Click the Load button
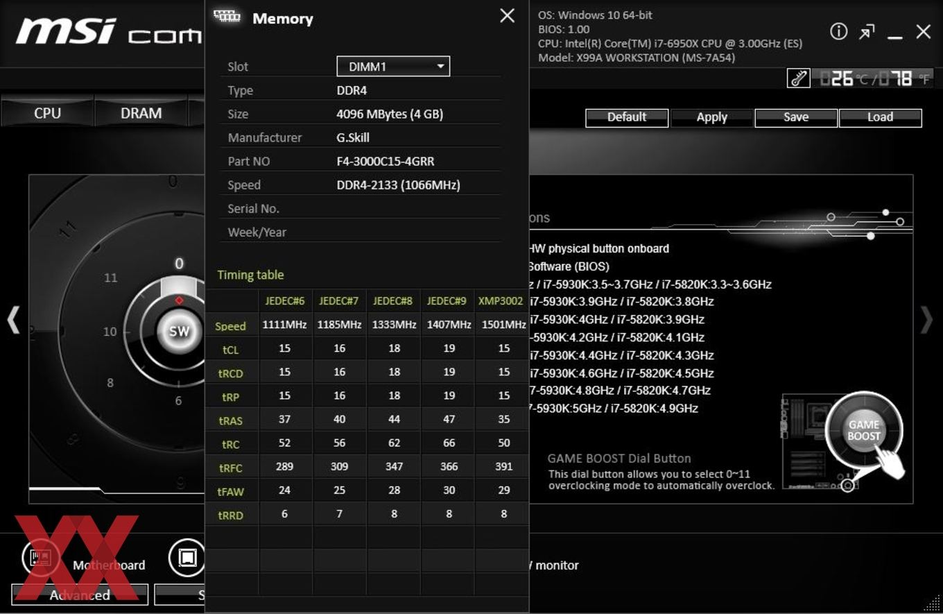Image resolution: width=943 pixels, height=614 pixels. pos(880,117)
